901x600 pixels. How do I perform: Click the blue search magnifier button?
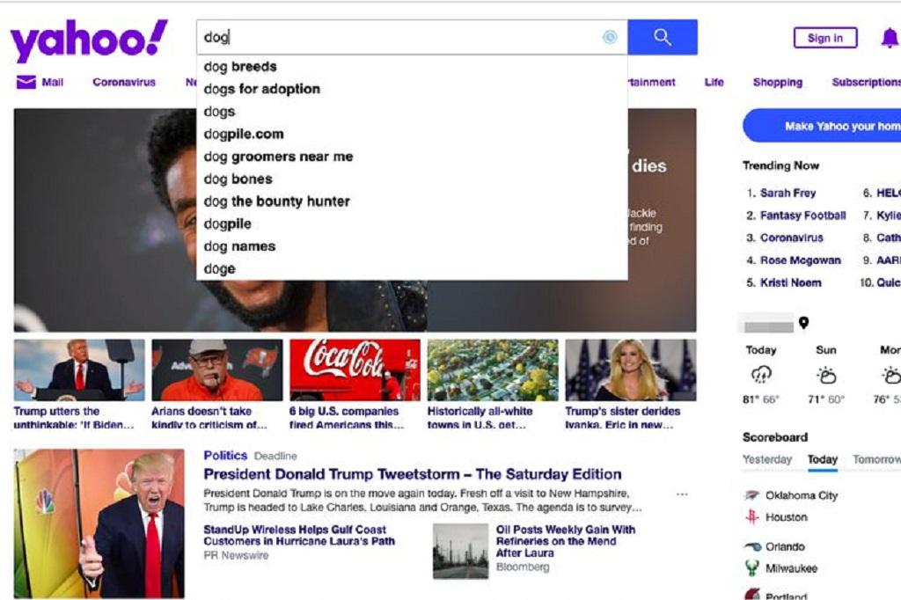662,37
